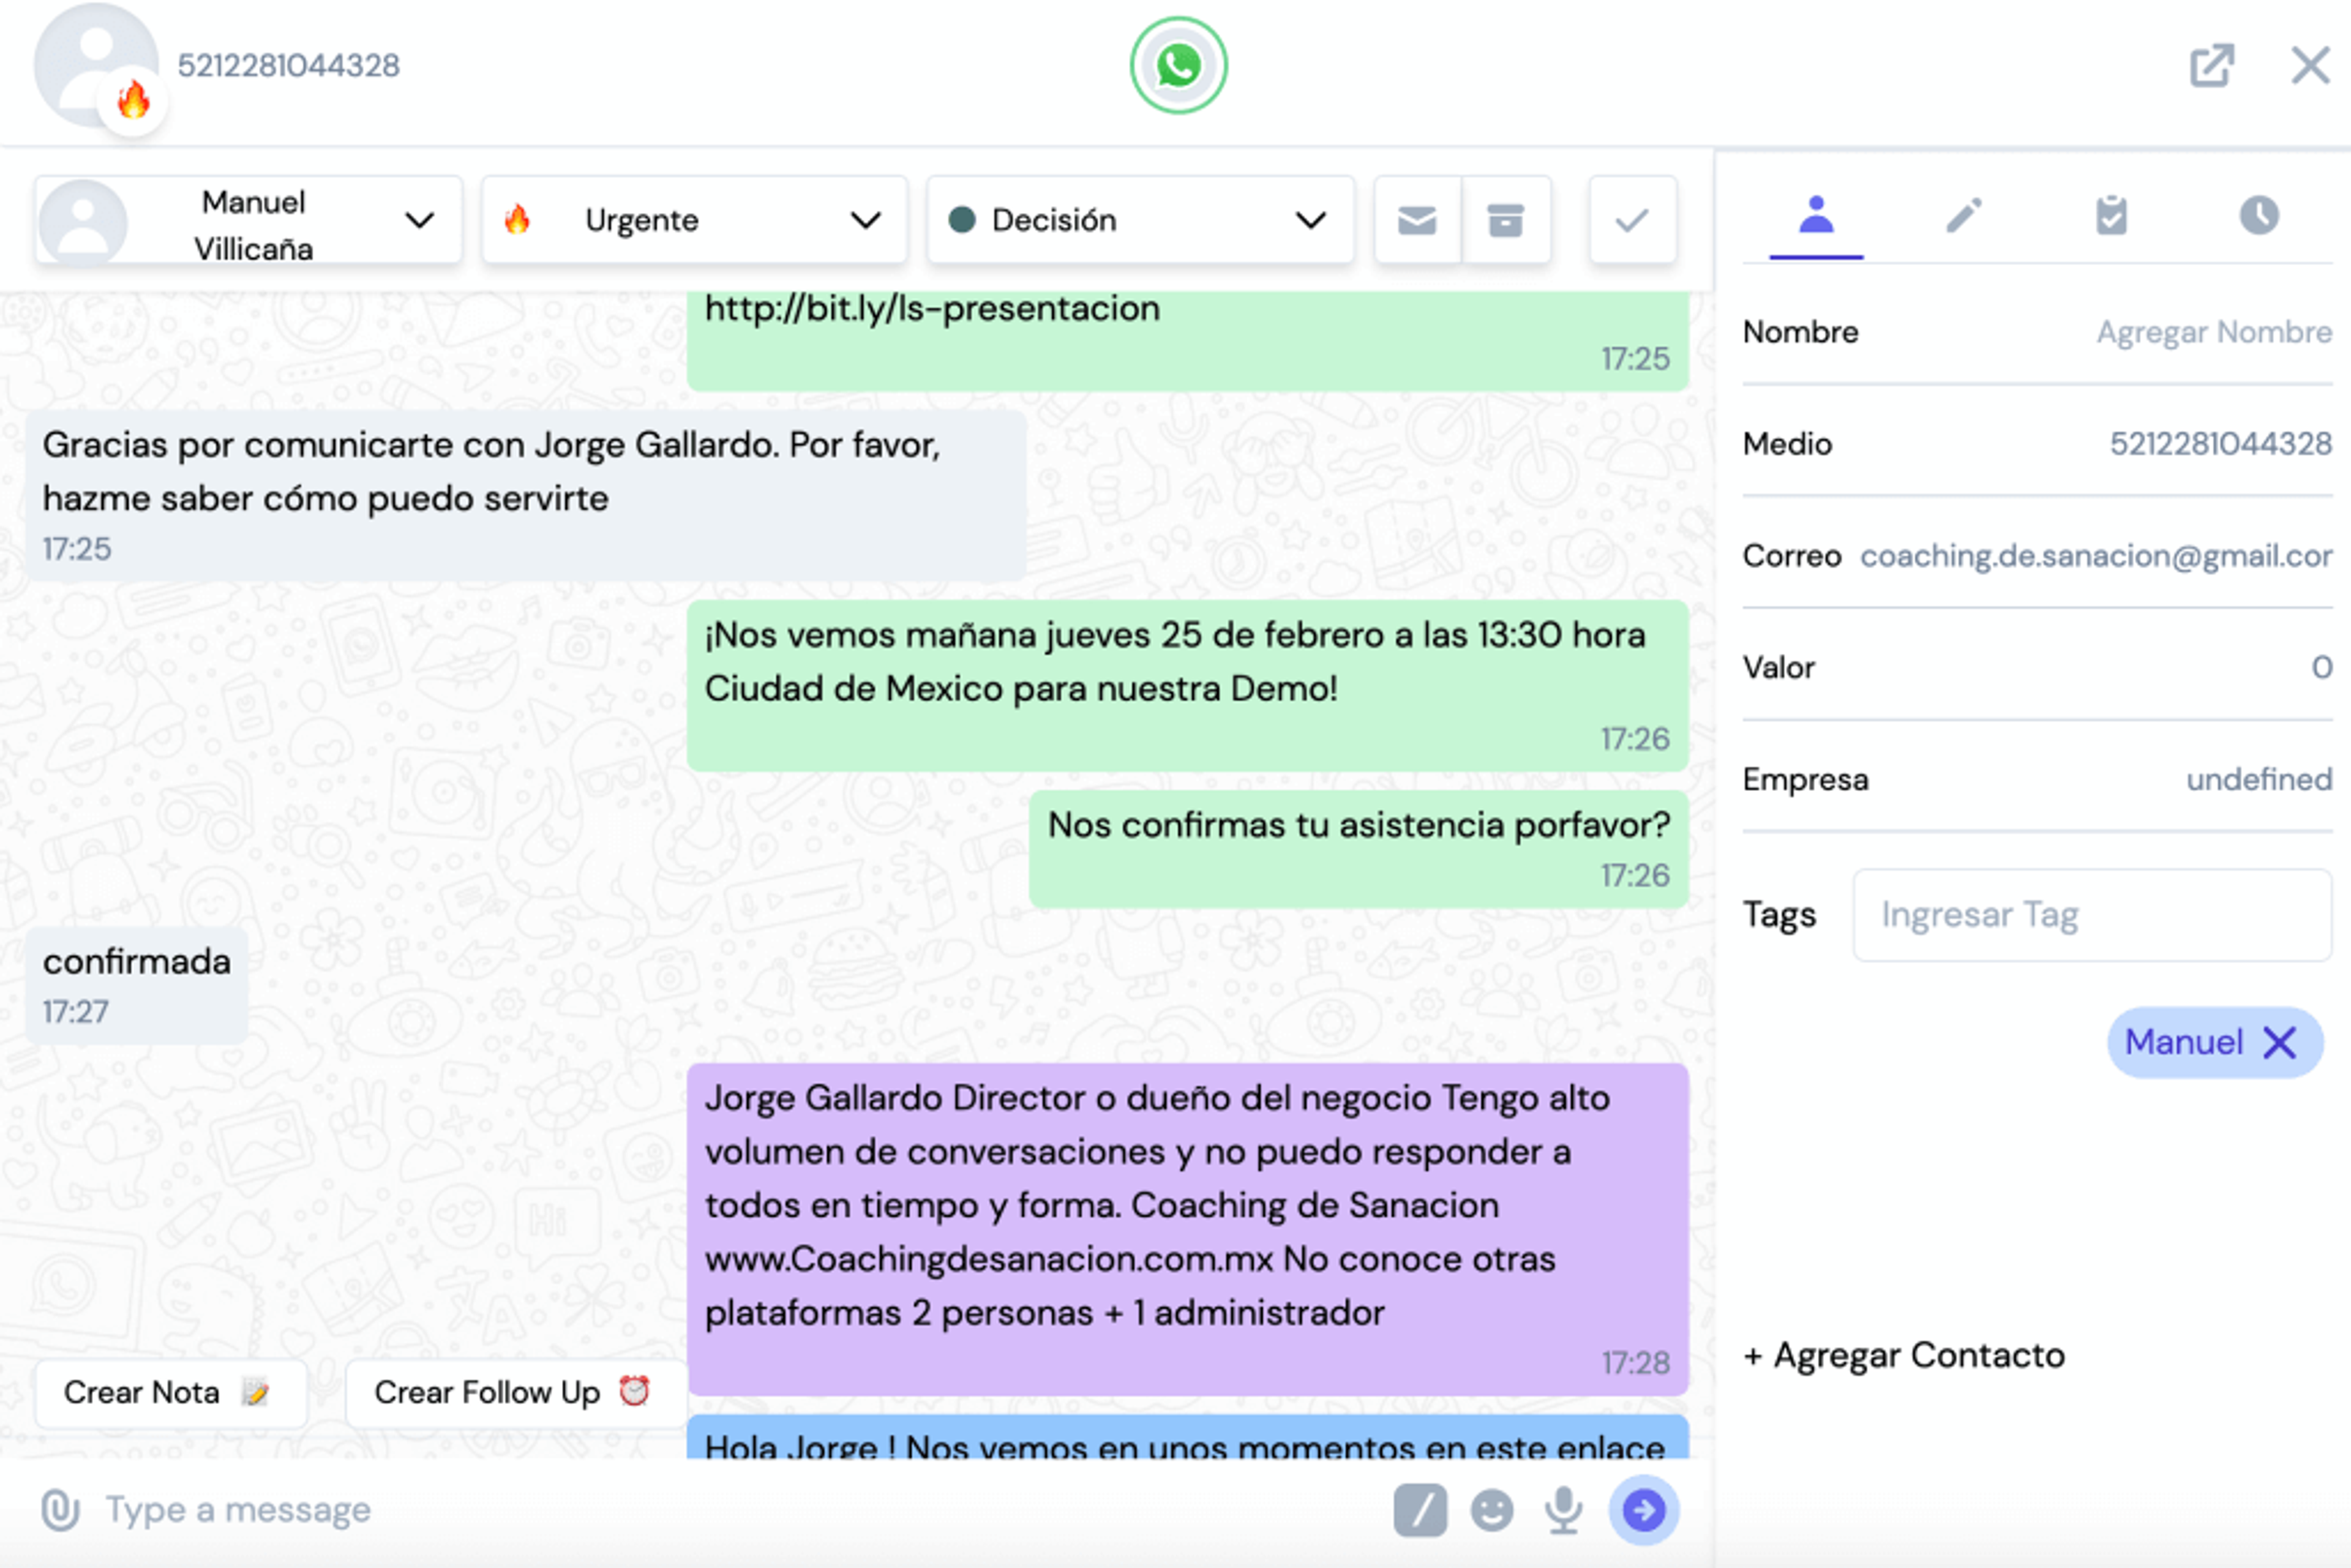
Task: Send message with arrow button
Action: point(1643,1510)
